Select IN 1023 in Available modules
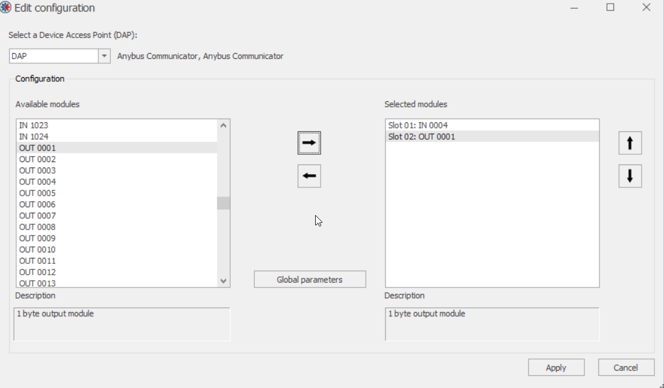This screenshot has height=388, width=664. click(x=34, y=125)
